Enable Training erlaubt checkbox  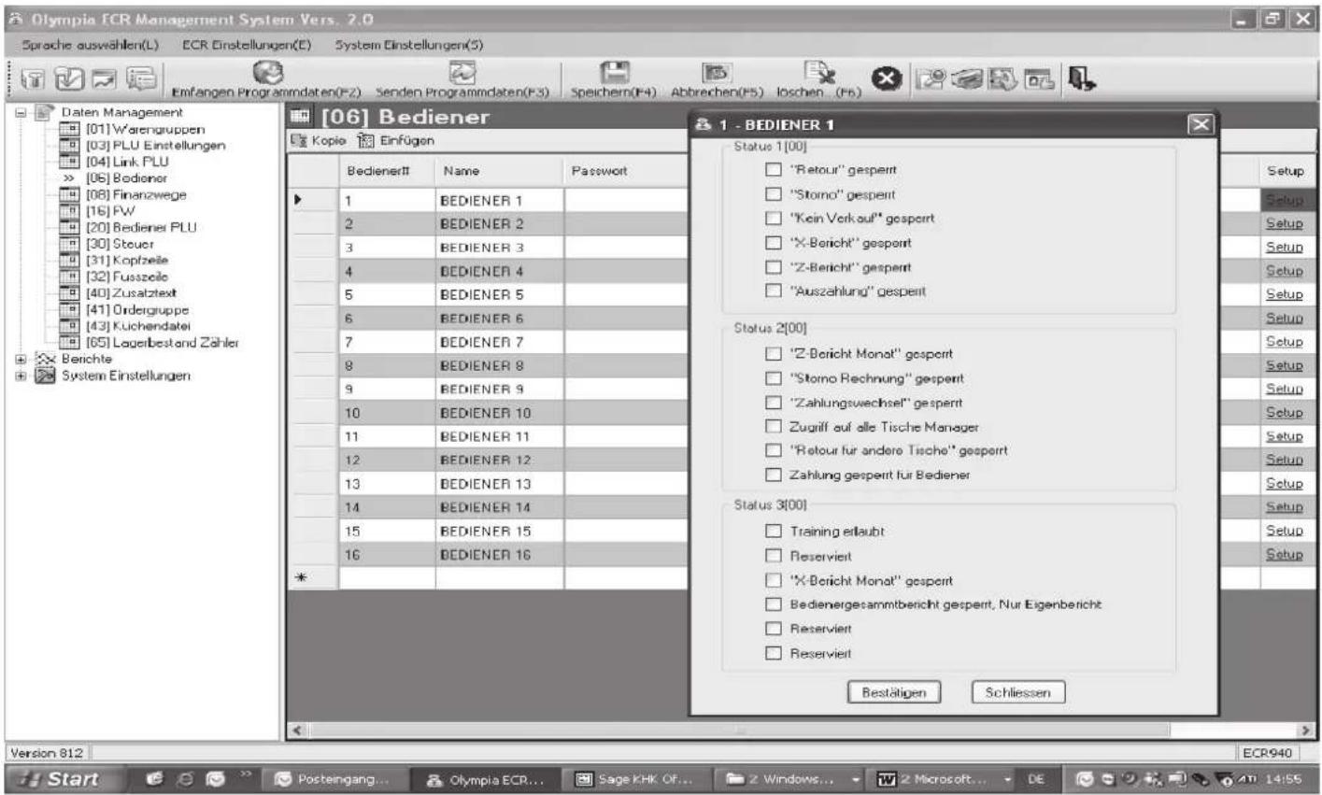click(773, 531)
